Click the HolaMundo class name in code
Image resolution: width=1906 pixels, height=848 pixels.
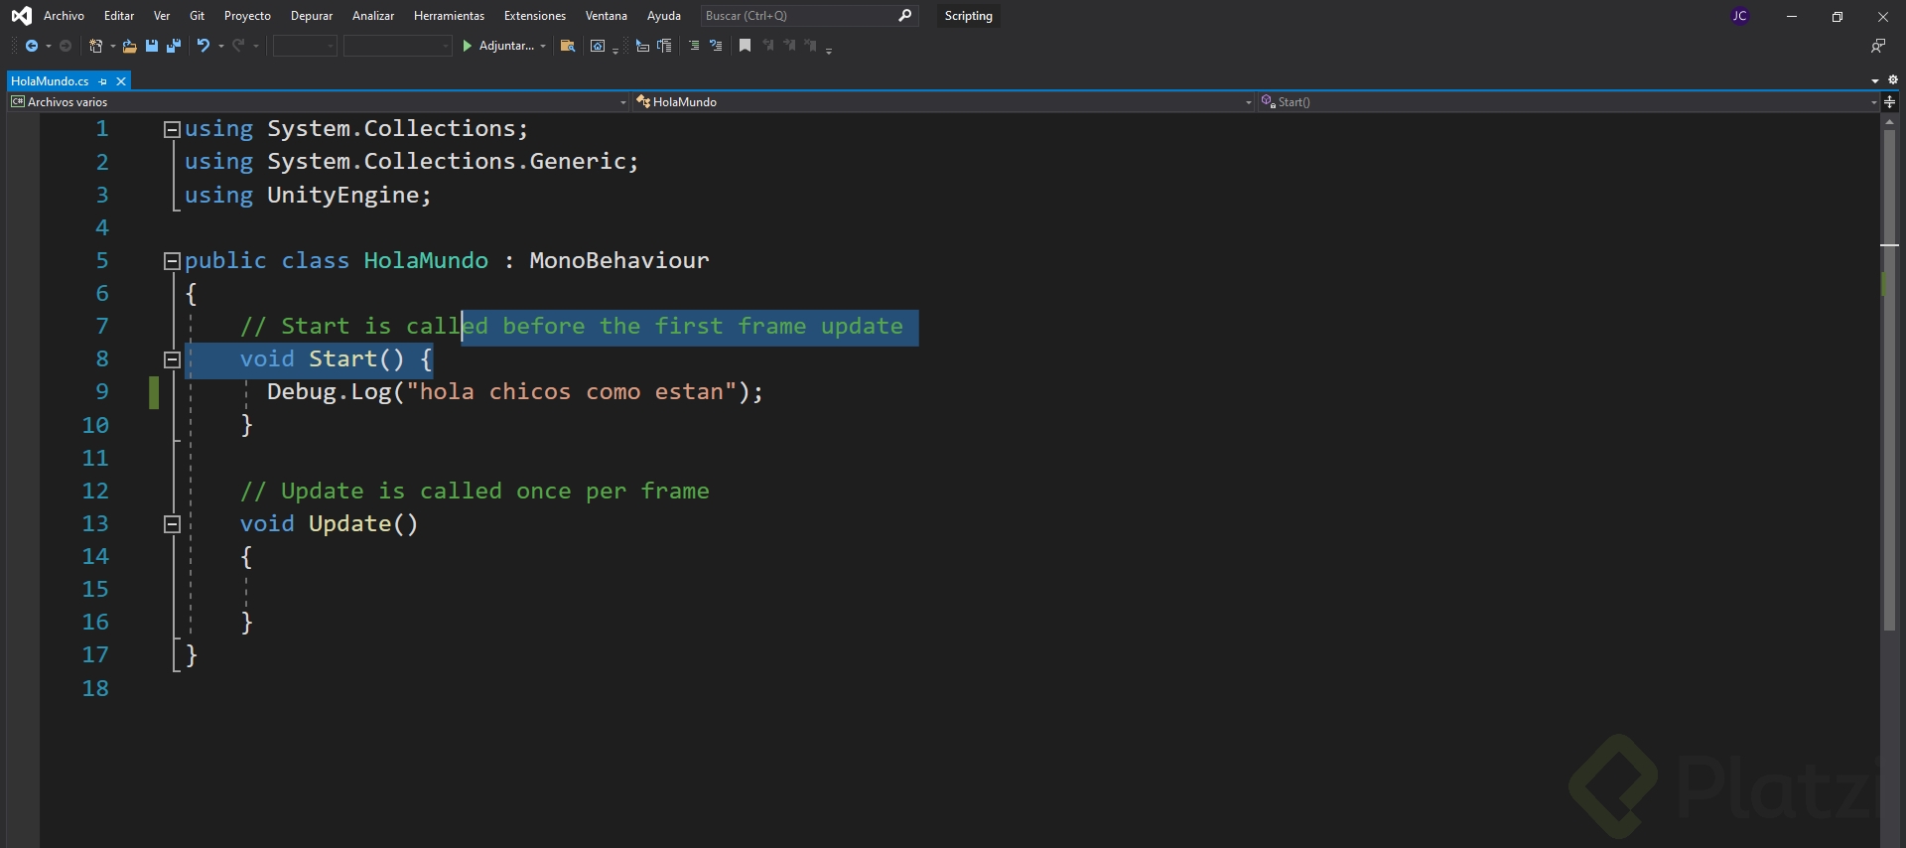426,261
